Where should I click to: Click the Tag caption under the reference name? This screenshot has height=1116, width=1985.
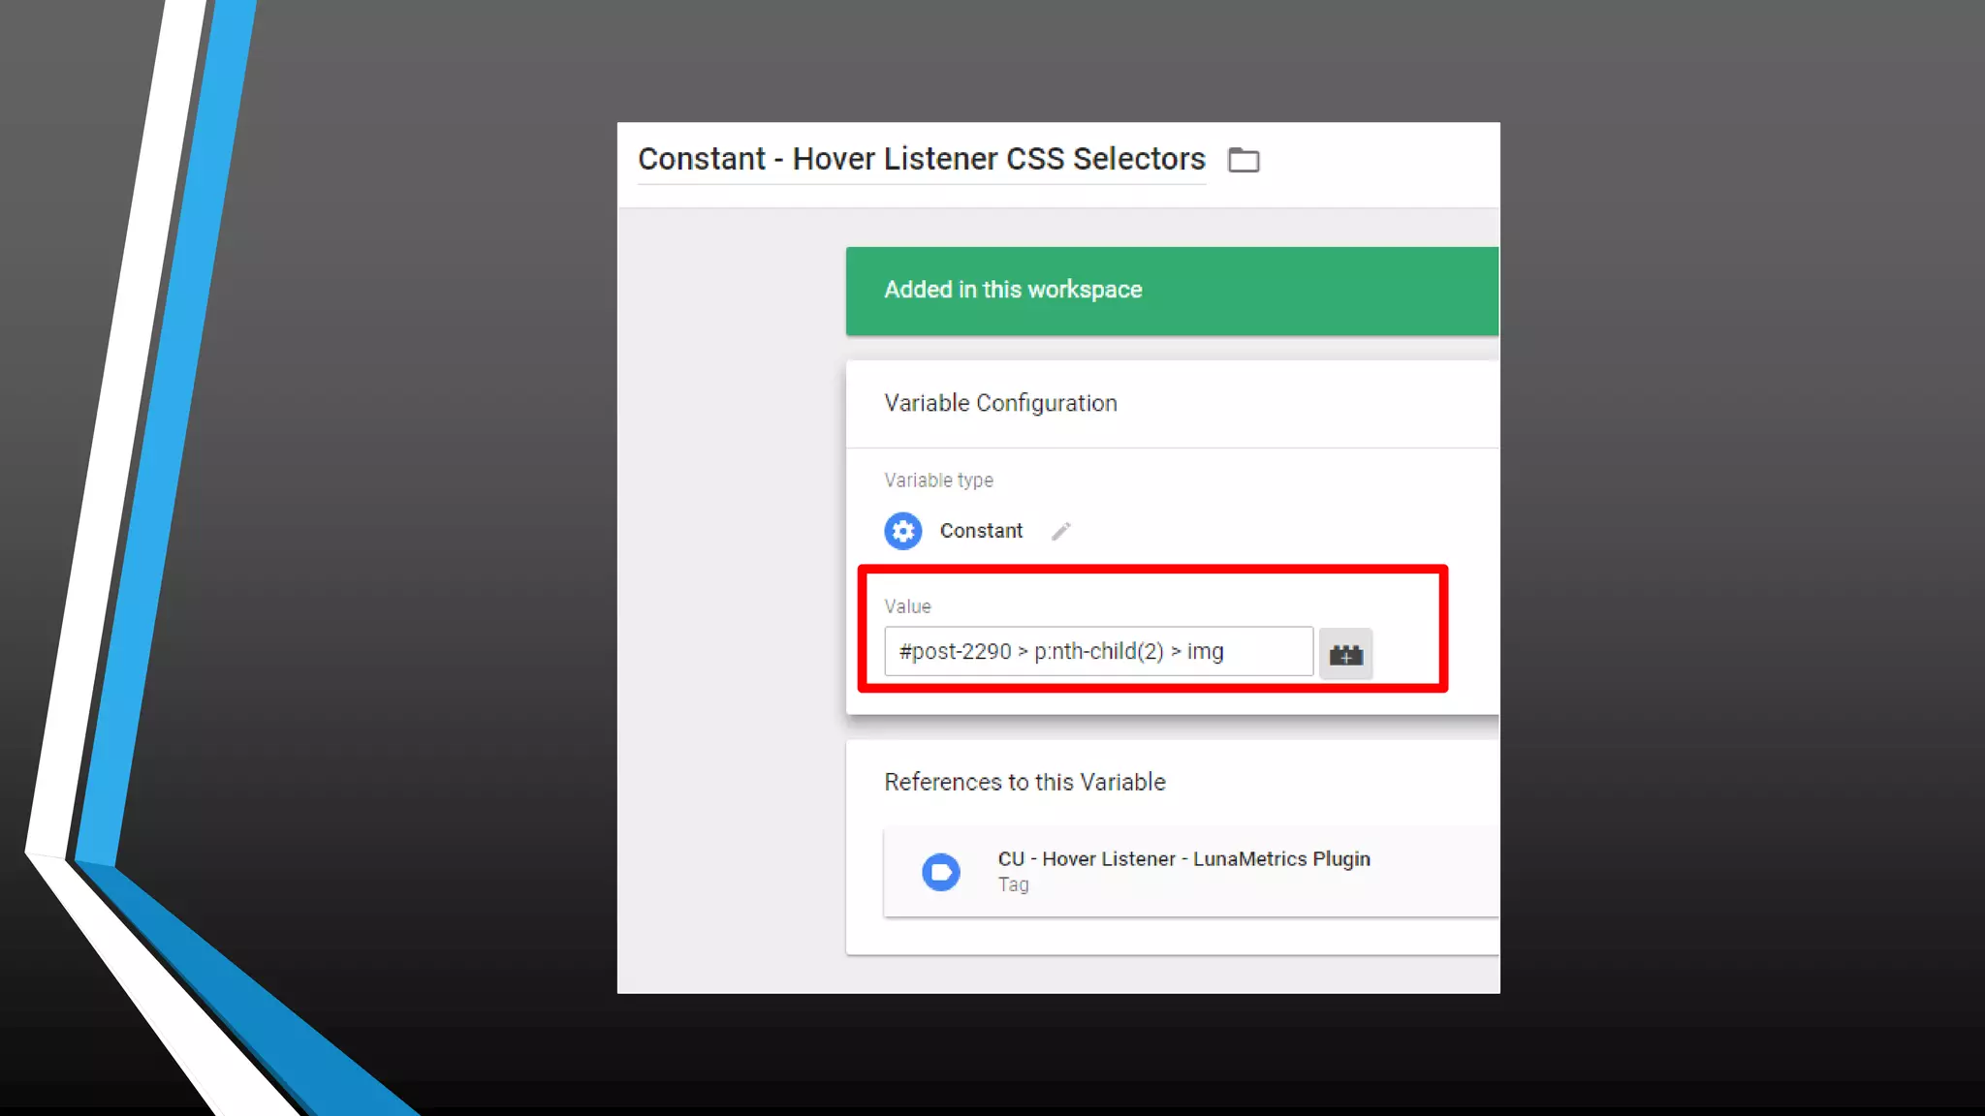(x=1013, y=884)
